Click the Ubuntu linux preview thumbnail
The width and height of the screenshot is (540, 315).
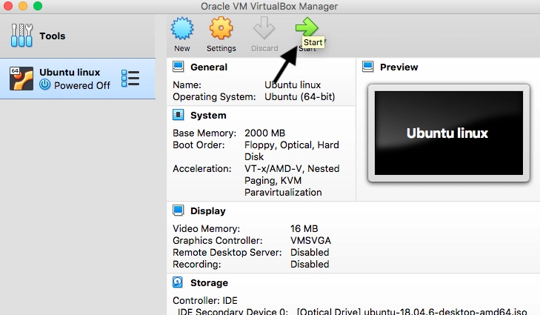447,133
